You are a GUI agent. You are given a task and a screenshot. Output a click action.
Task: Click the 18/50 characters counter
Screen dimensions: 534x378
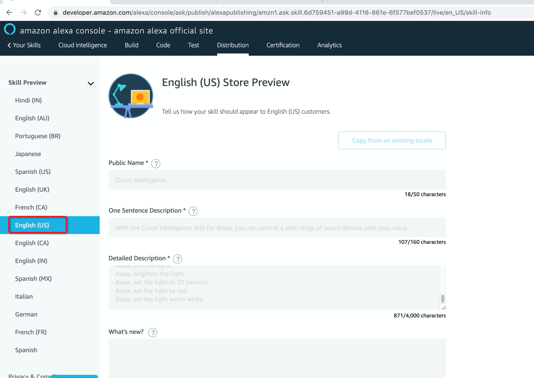[x=425, y=194]
